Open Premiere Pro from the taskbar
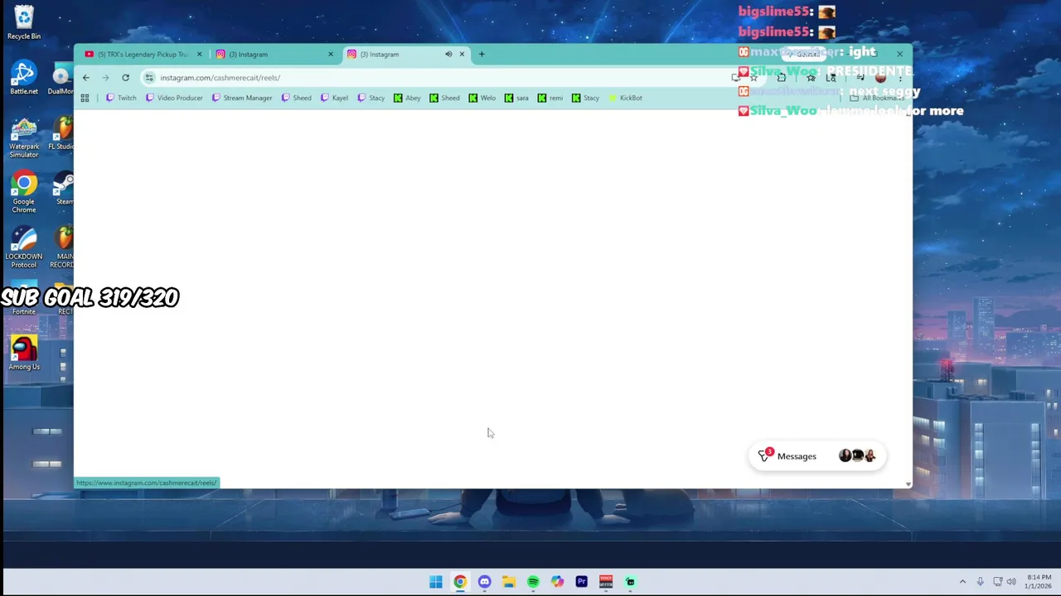The width and height of the screenshot is (1061, 596). pyautogui.click(x=581, y=582)
